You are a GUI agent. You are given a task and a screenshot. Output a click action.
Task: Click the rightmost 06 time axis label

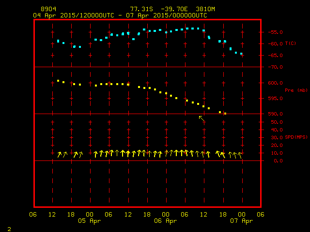(261, 215)
